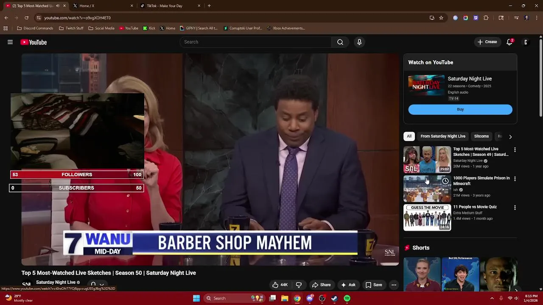Click the Ask button
Image resolution: width=543 pixels, height=305 pixels.
(x=348, y=285)
